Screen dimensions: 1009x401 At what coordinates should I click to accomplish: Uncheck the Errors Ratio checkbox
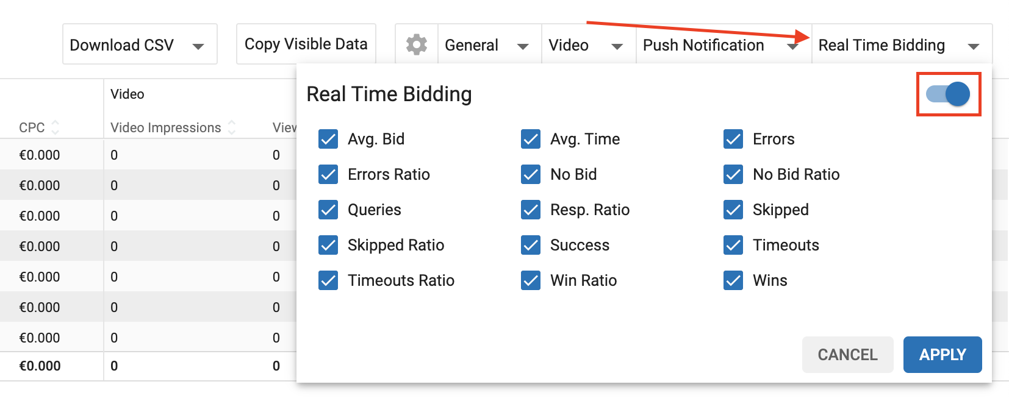328,174
